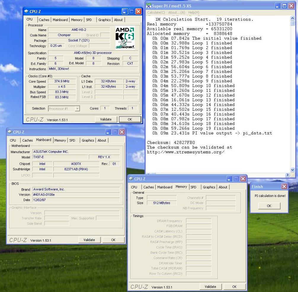The height and width of the screenshot is (292, 298).
Task: Click OK in CPU-Z Mainboard window
Action: 113,240
